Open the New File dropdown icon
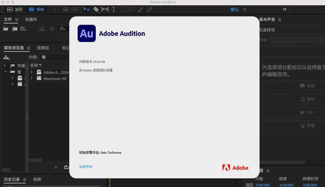325x187 pixels. [23, 29]
